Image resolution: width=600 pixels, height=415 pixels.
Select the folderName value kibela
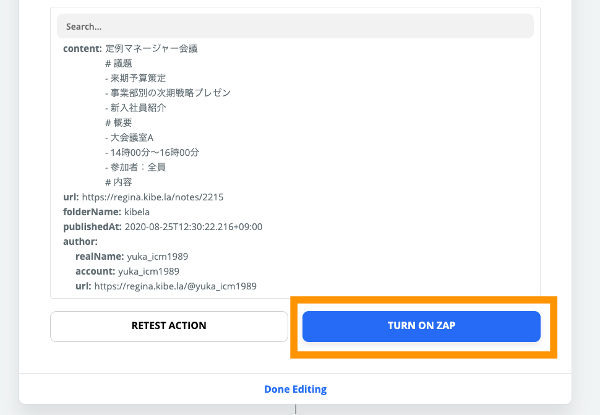click(137, 212)
